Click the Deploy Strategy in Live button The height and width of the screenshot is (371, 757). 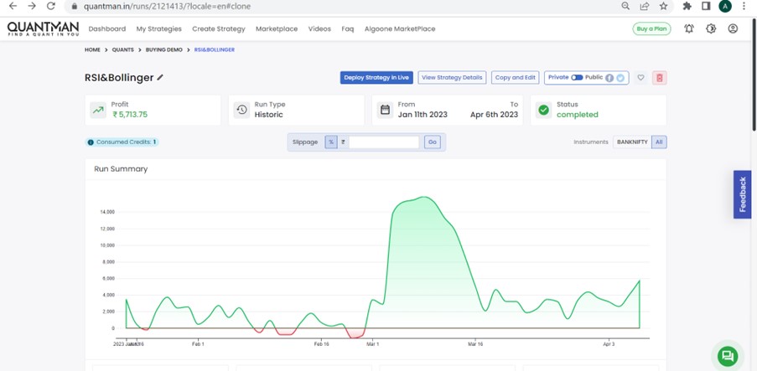coord(376,78)
